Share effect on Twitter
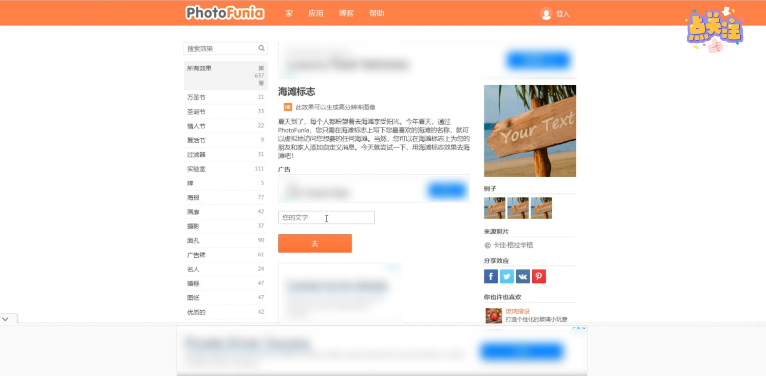 coord(507,277)
